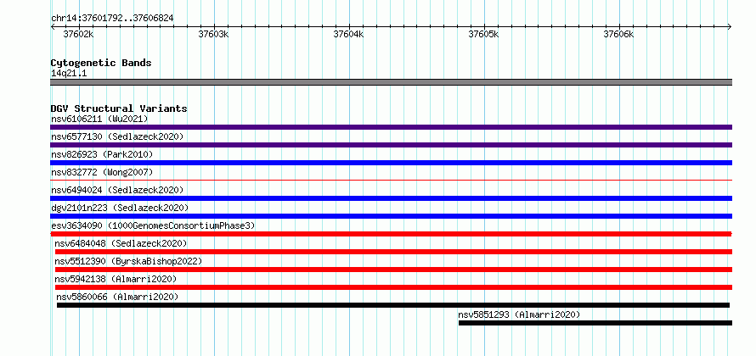756x356 pixels.
Task: Open variant nsv5860066 (Almarri2020) label
Action: (117, 297)
